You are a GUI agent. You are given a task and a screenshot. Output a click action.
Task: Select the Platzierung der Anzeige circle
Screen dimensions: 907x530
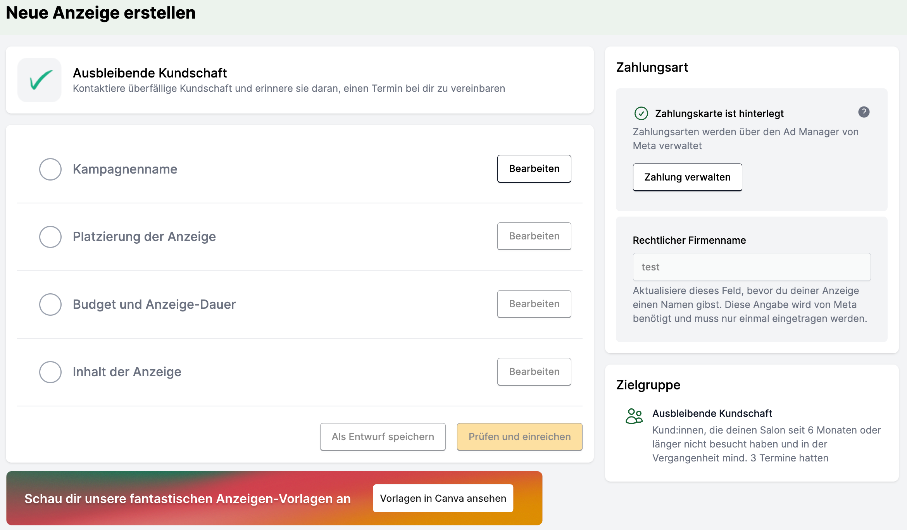[50, 237]
